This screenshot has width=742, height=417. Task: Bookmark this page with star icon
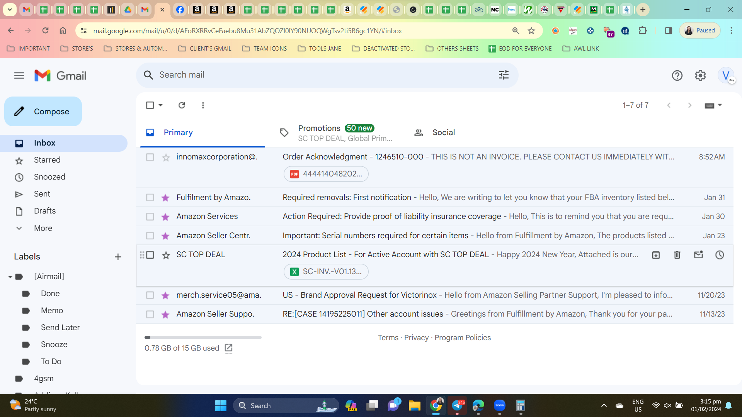pos(531,31)
